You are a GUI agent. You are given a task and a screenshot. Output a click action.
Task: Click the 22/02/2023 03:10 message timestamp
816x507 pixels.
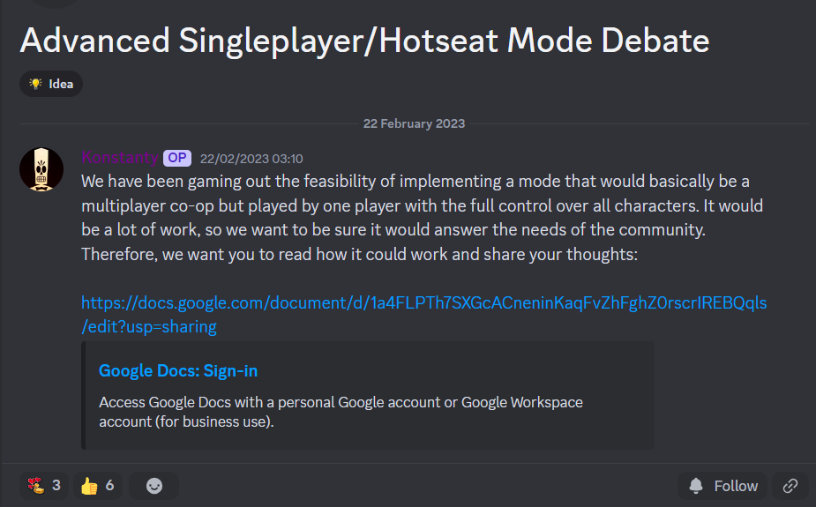click(x=251, y=159)
